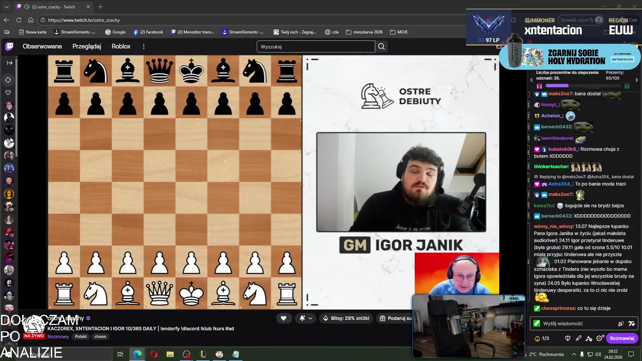Click Bitsy: 29% zniżki button
Screen dimensions: 642x361
point(346,318)
